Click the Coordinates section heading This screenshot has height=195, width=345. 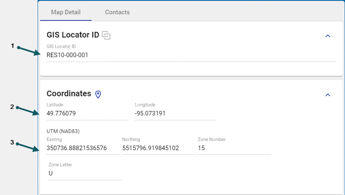click(x=69, y=94)
